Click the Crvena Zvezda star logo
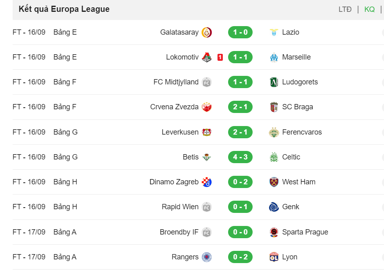This screenshot has width=384, height=270. [x=206, y=107]
